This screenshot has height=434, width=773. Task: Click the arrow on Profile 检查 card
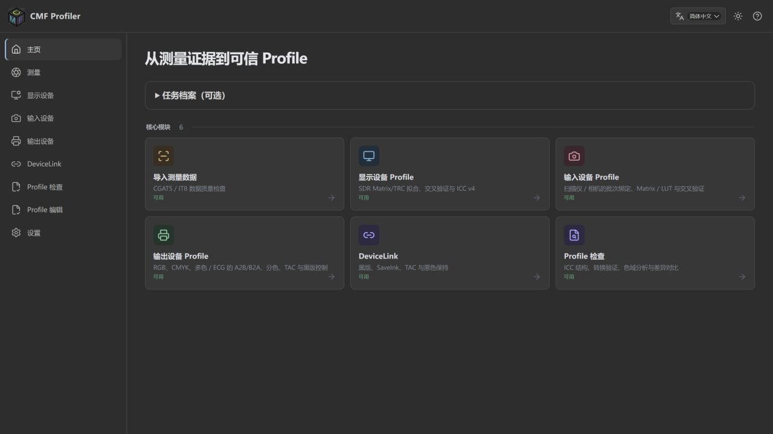pyautogui.click(x=742, y=277)
